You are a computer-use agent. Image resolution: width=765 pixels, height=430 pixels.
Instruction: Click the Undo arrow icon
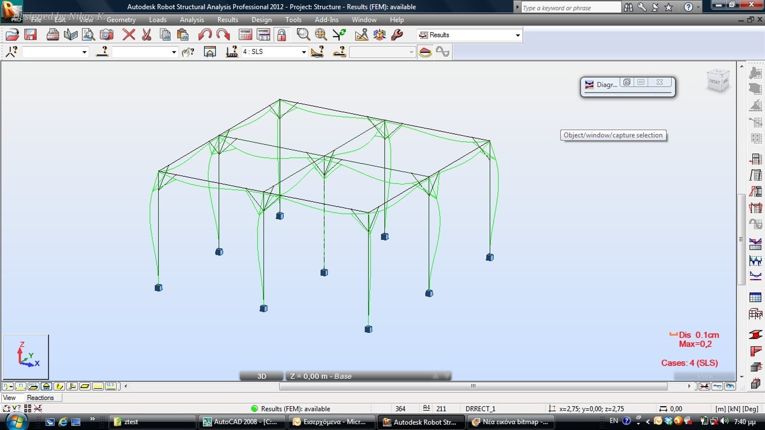point(205,35)
